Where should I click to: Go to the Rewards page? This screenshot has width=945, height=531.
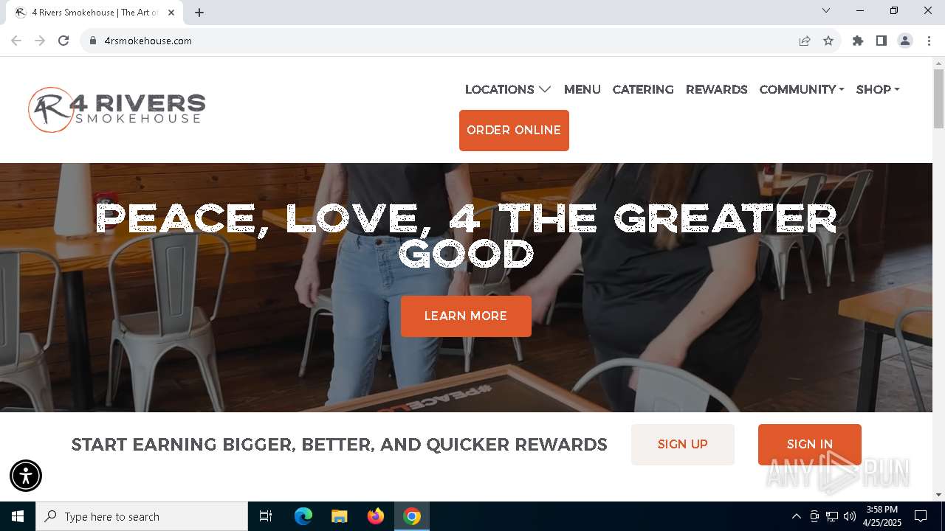[716, 89]
